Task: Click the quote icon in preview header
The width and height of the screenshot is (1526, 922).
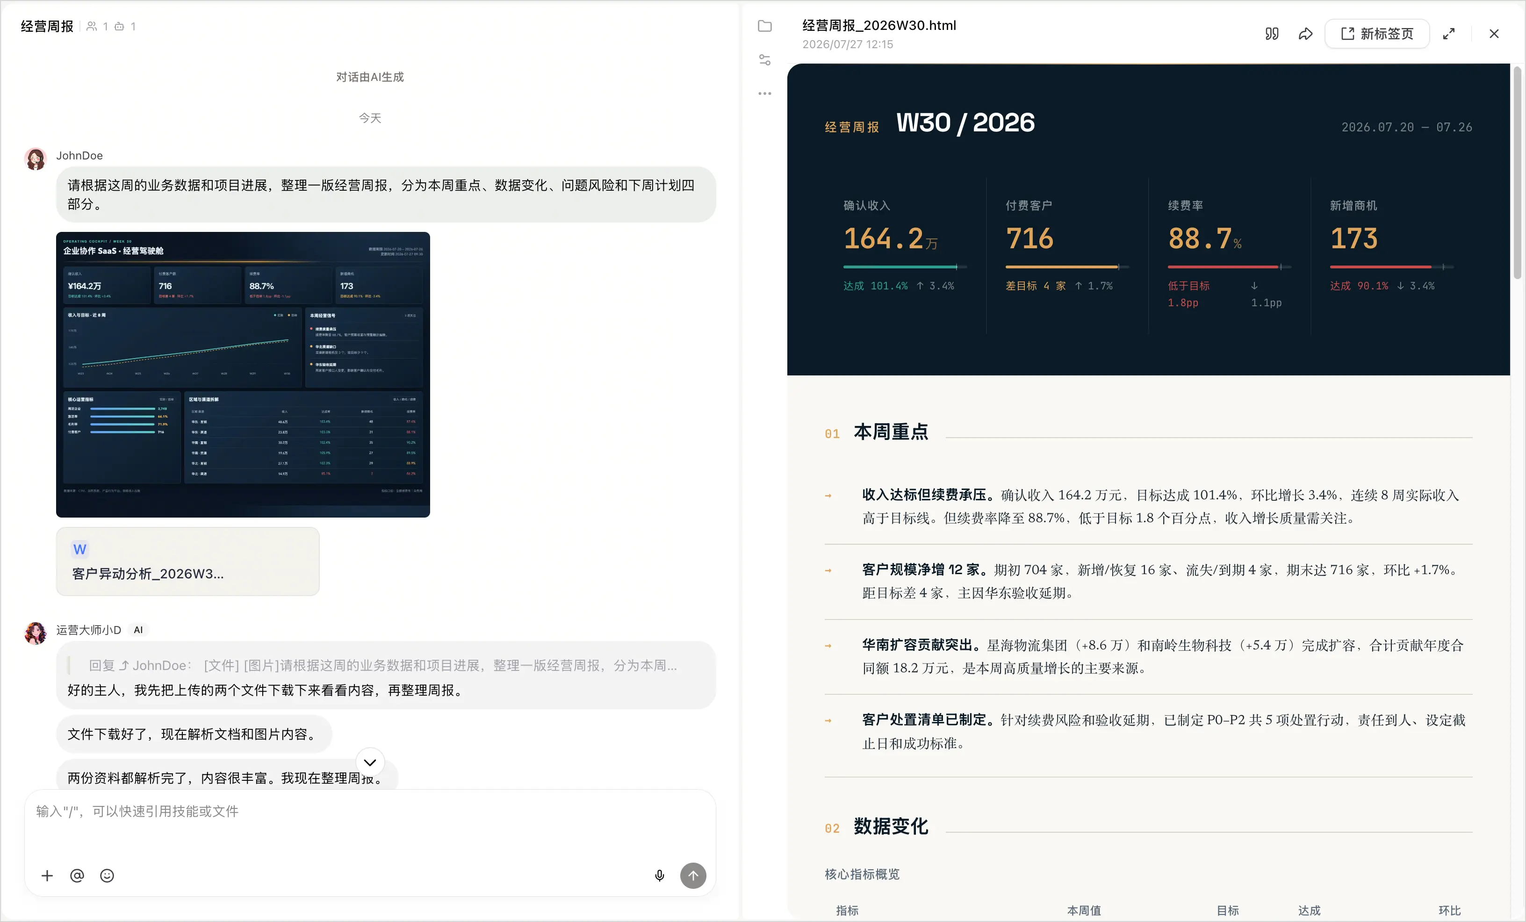Action: (1272, 34)
